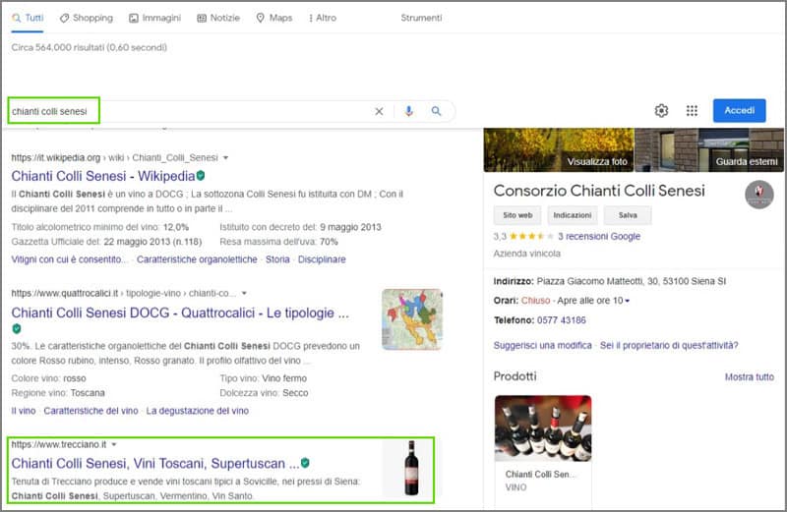Expand dropdown arrow next to trecciano URL
This screenshot has height=512, width=787.
click(x=114, y=445)
